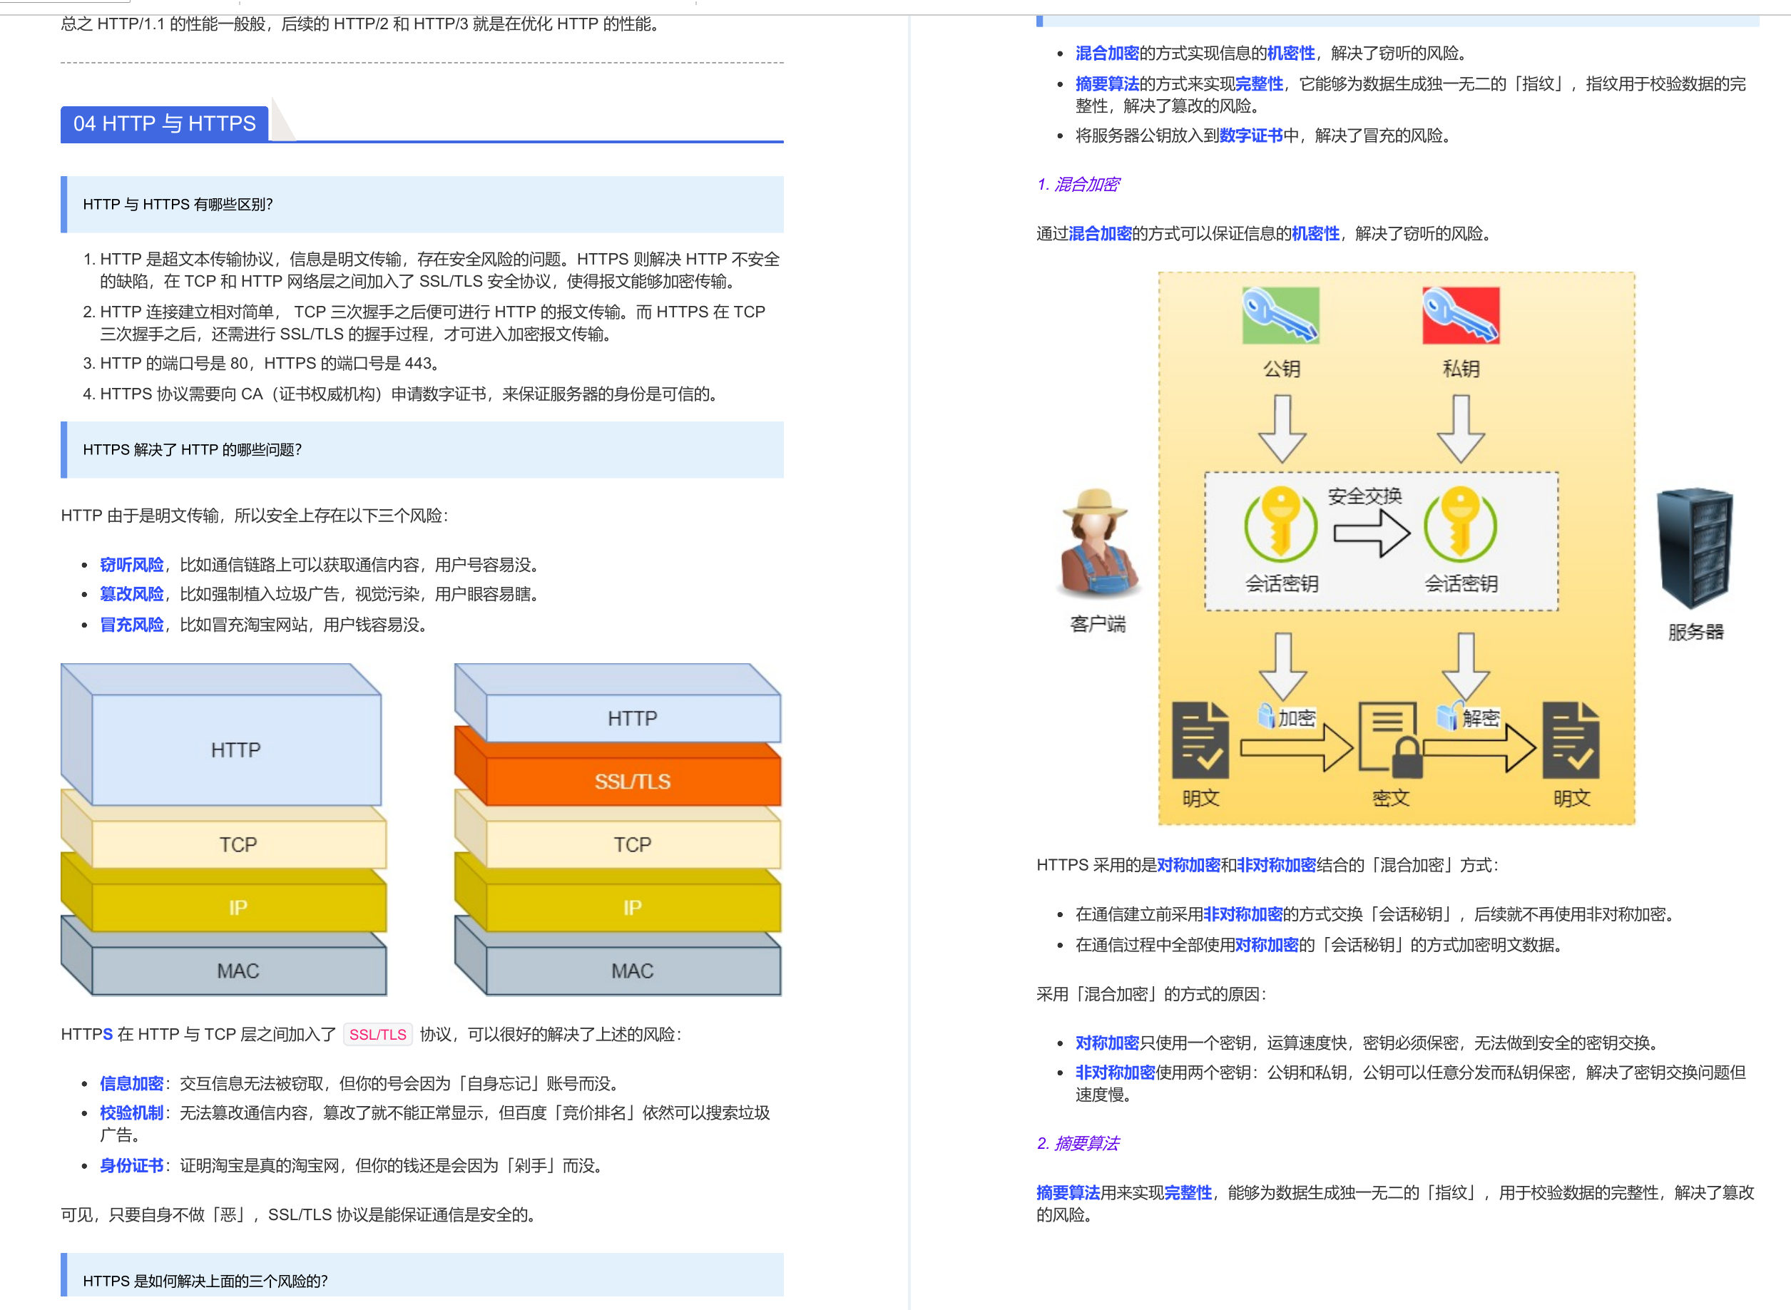Image resolution: width=1791 pixels, height=1310 pixels.
Task: Click the server rack icon
Action: click(x=1695, y=547)
